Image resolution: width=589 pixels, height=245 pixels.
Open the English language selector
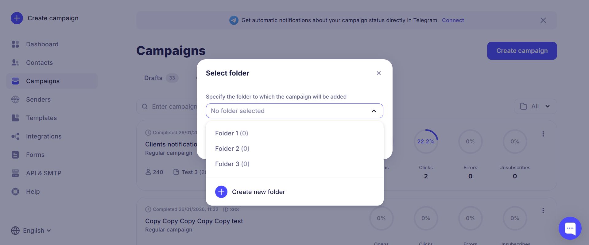pyautogui.click(x=31, y=231)
